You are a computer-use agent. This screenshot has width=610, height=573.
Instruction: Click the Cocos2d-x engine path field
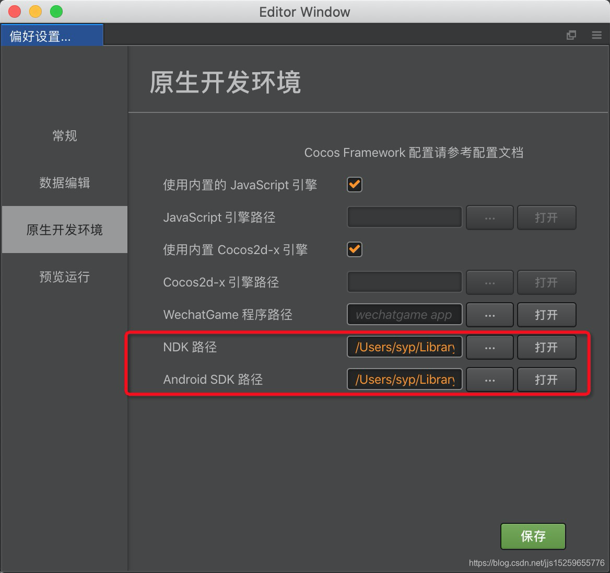(x=405, y=282)
